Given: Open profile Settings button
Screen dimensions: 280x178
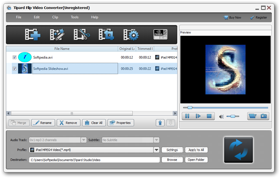Looking at the screenshot, I should [x=172, y=150].
